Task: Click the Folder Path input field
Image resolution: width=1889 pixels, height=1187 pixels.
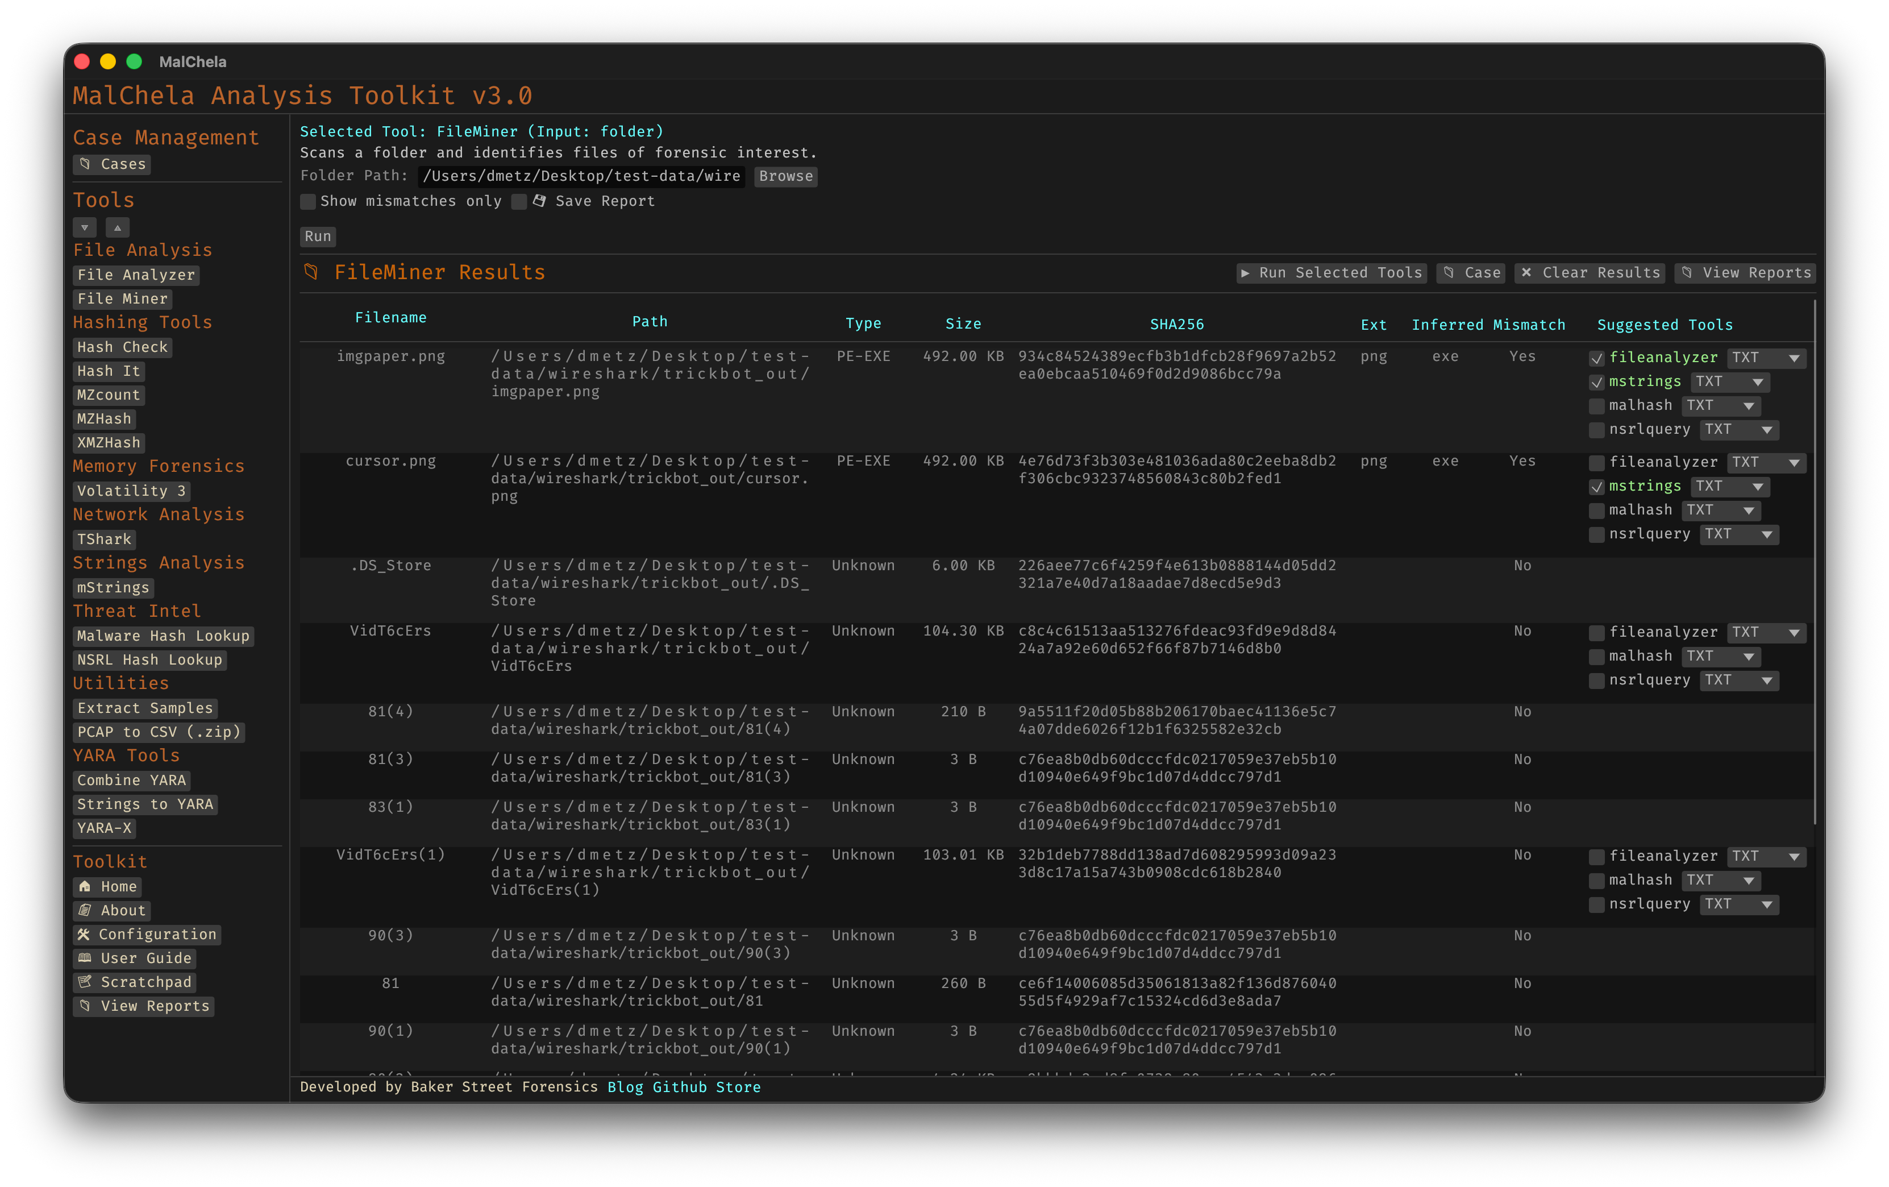Action: [581, 176]
